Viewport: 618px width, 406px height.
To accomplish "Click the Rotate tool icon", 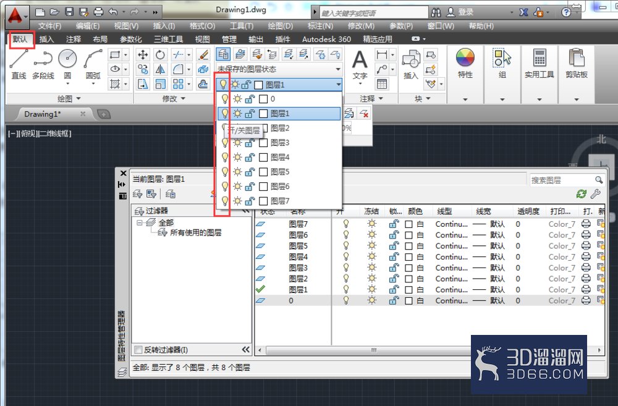I will tap(160, 54).
